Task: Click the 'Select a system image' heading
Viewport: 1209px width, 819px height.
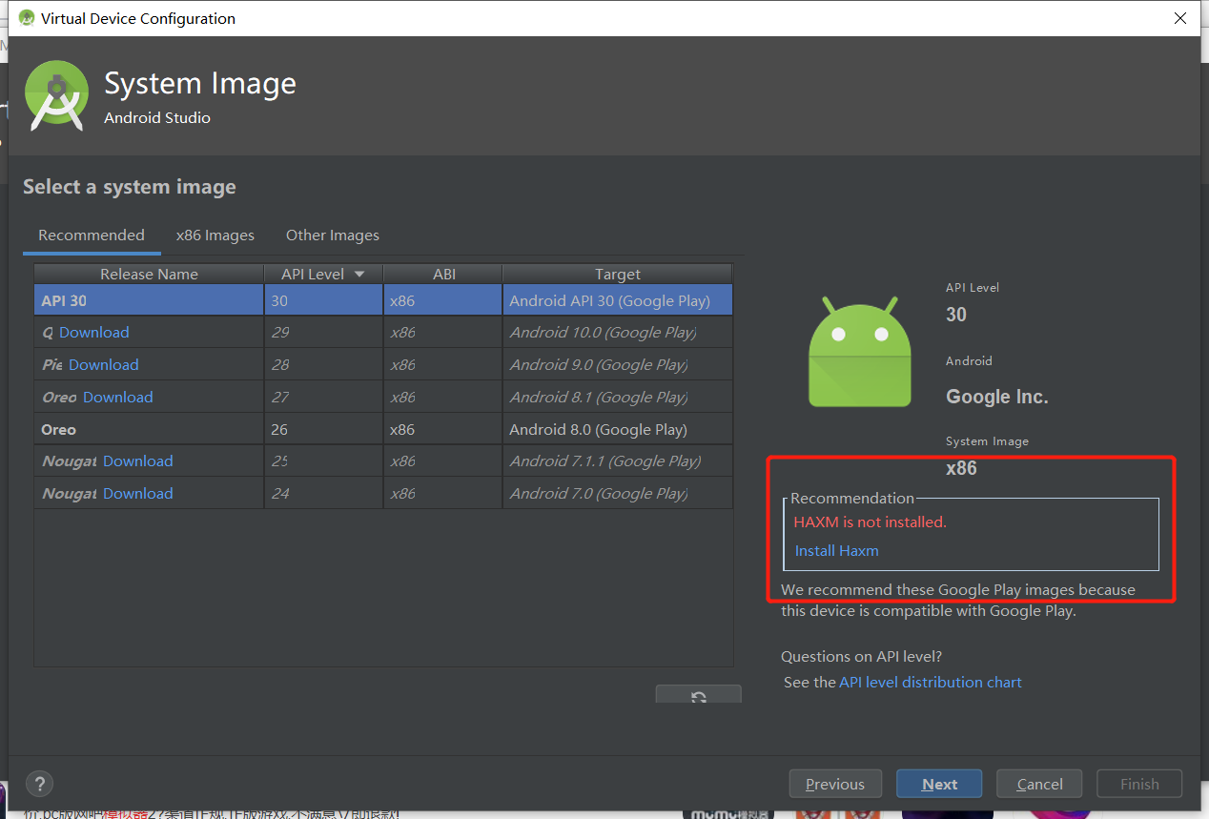Action: click(130, 187)
